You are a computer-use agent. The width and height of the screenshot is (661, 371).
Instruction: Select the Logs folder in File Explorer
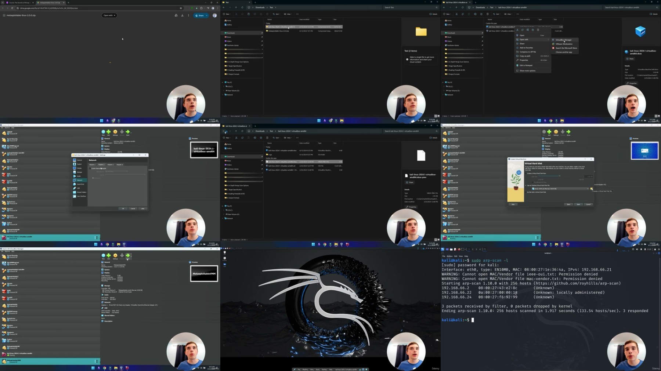304,154
